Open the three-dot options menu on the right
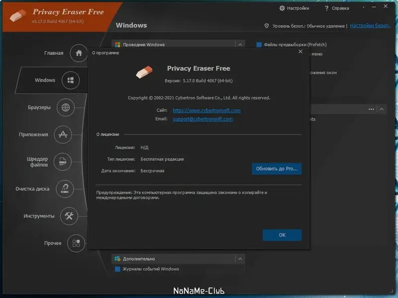398x298 pixels. tap(370, 109)
